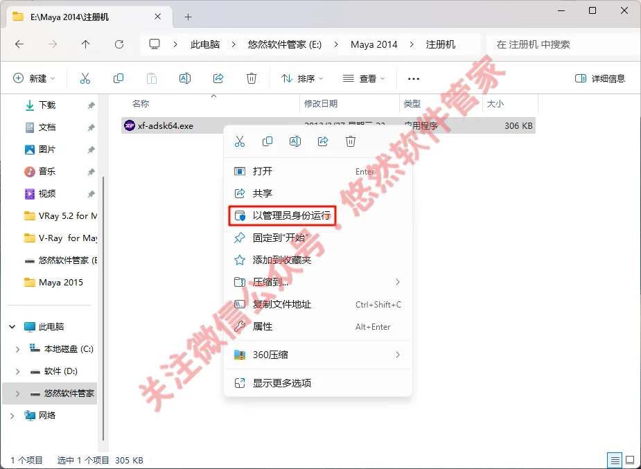Select 共享 in the context menu
This screenshot has width=641, height=469.
[318, 193]
